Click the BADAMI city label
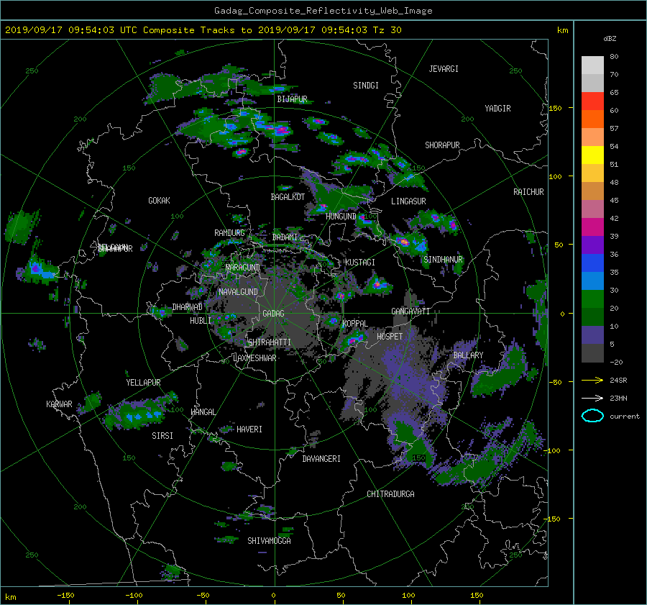The image size is (647, 605). (x=285, y=237)
